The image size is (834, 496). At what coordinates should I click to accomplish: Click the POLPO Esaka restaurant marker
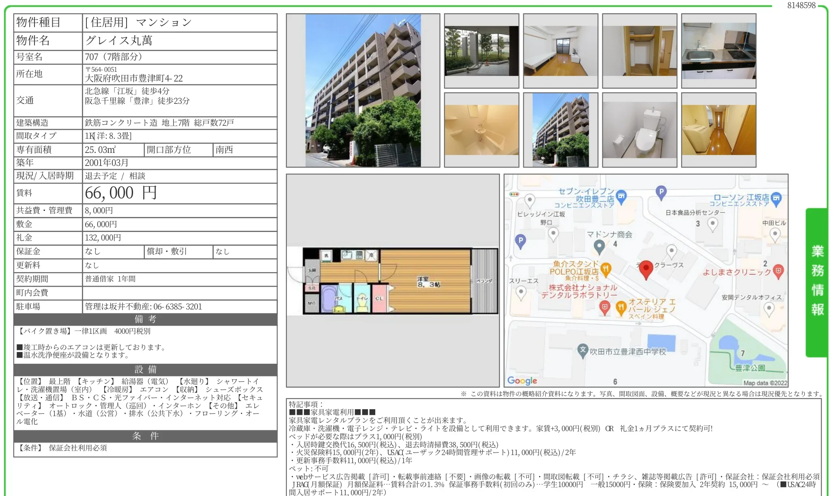coord(606,269)
